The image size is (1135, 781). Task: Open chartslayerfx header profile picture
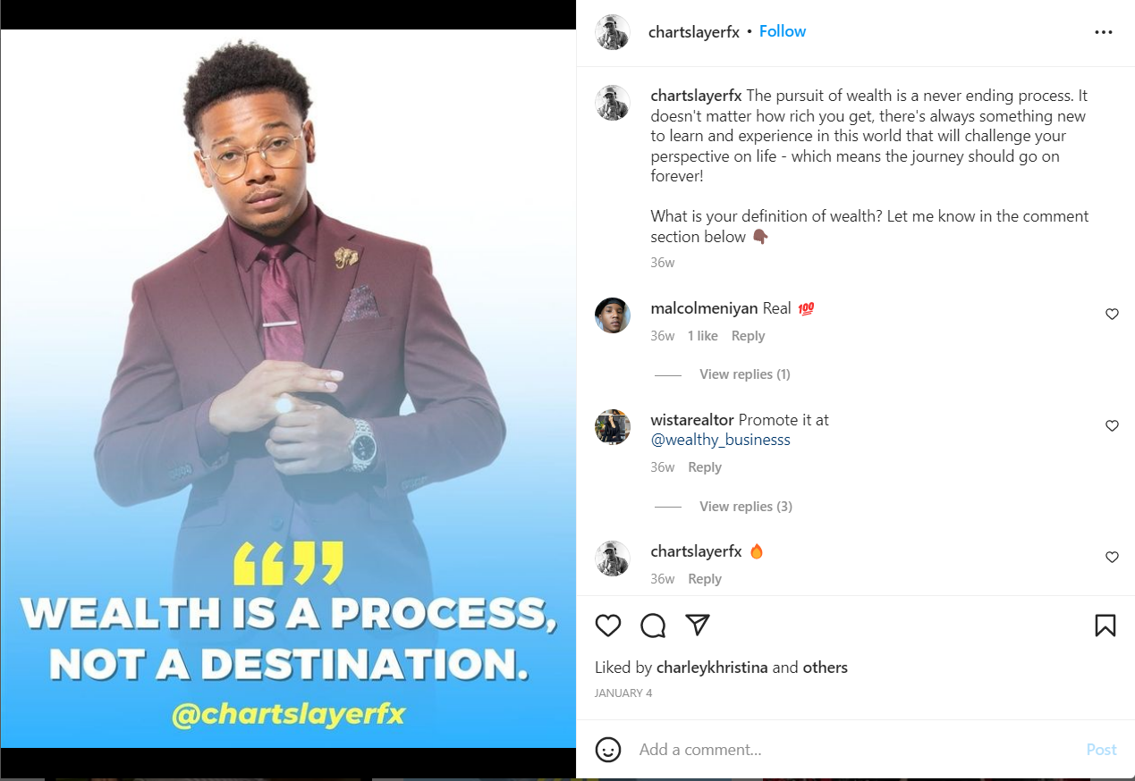[613, 32]
